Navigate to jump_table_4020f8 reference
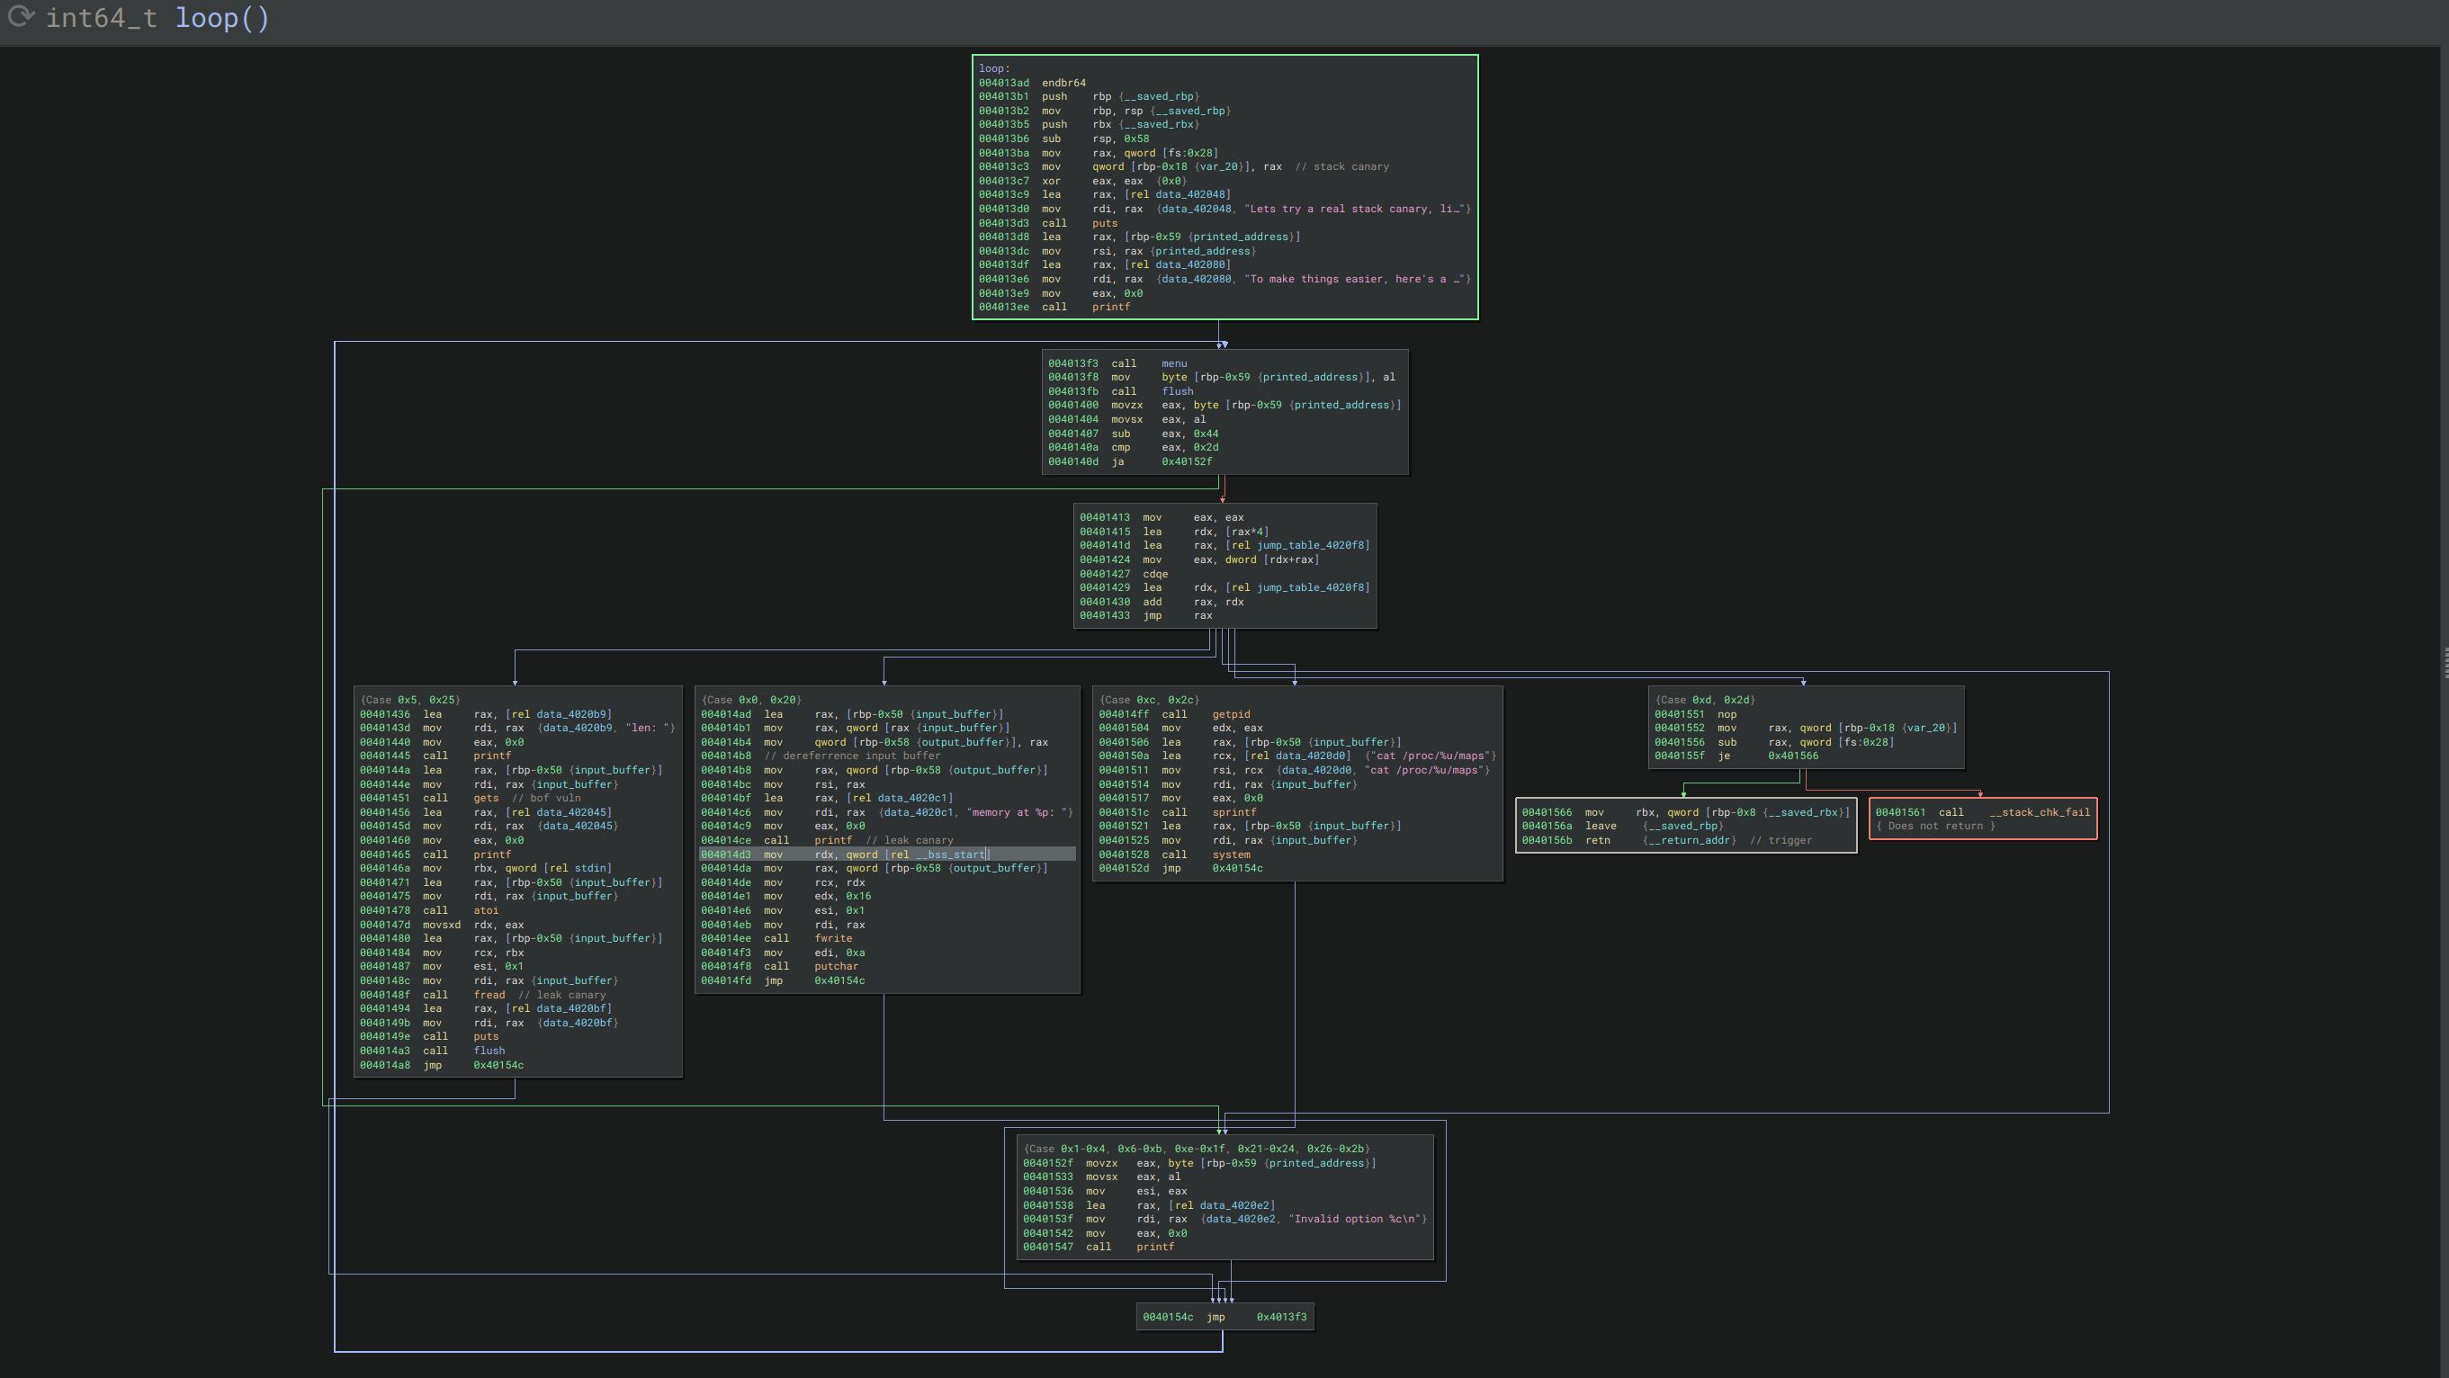 [x=1298, y=544]
